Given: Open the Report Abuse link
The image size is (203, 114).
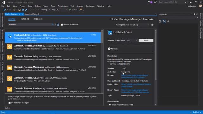Looking at the screenshot, I should [x=135, y=91].
